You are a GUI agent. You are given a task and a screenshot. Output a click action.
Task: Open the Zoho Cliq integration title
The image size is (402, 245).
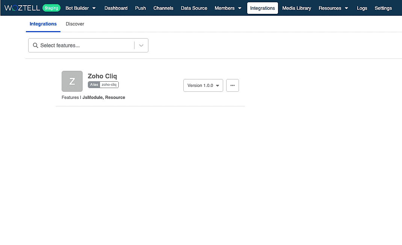tap(102, 76)
